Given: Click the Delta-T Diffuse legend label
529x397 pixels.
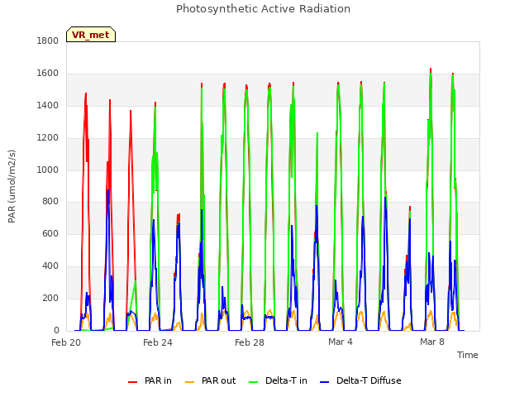Looking at the screenshot, I should [x=369, y=380].
